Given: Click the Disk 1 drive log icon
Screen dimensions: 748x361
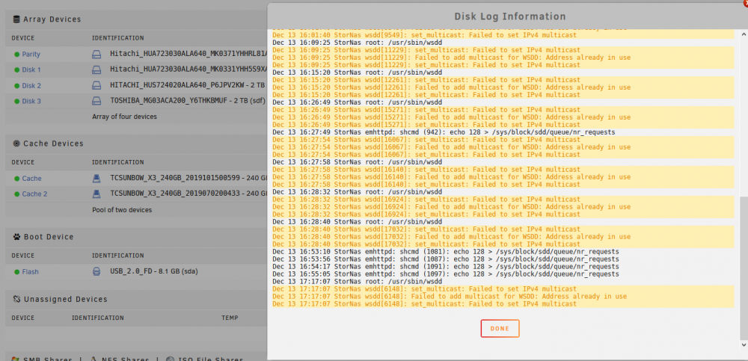Looking at the screenshot, I should 96,70.
